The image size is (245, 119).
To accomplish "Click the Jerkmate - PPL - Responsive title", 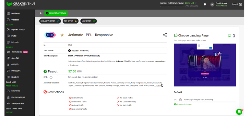I will (x=90, y=35).
